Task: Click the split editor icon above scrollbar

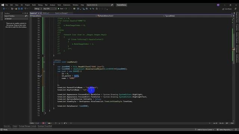Action: 233,16
